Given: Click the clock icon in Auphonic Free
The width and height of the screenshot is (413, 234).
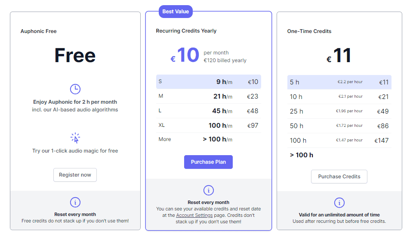Looking at the screenshot, I should click(x=75, y=89).
